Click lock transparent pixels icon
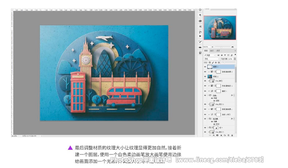Viewport: 288px width, 168px height. point(210,63)
